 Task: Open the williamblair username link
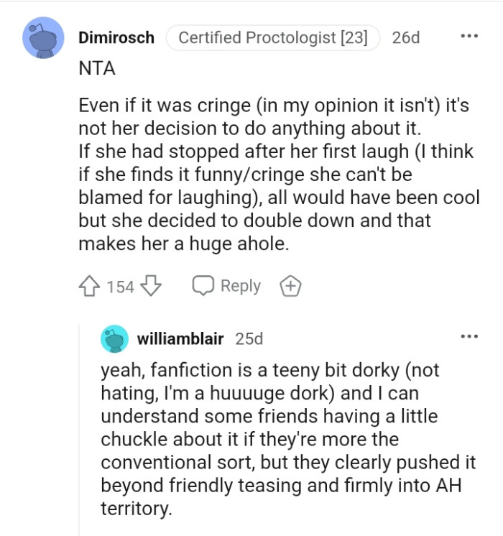pyautogui.click(x=180, y=338)
